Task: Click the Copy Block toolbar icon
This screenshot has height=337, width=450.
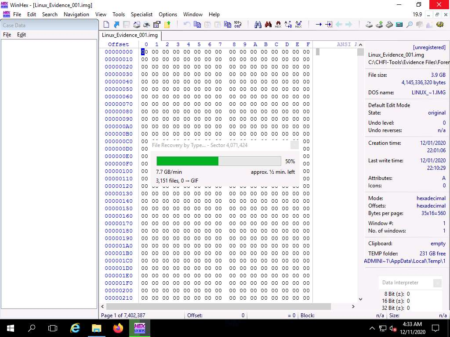Action: [197, 25]
